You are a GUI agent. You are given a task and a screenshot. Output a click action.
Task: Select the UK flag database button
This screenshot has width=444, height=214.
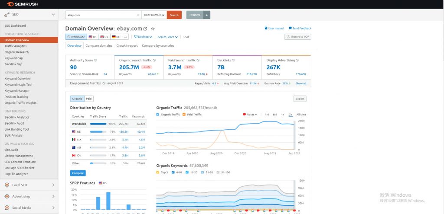(x=104, y=37)
